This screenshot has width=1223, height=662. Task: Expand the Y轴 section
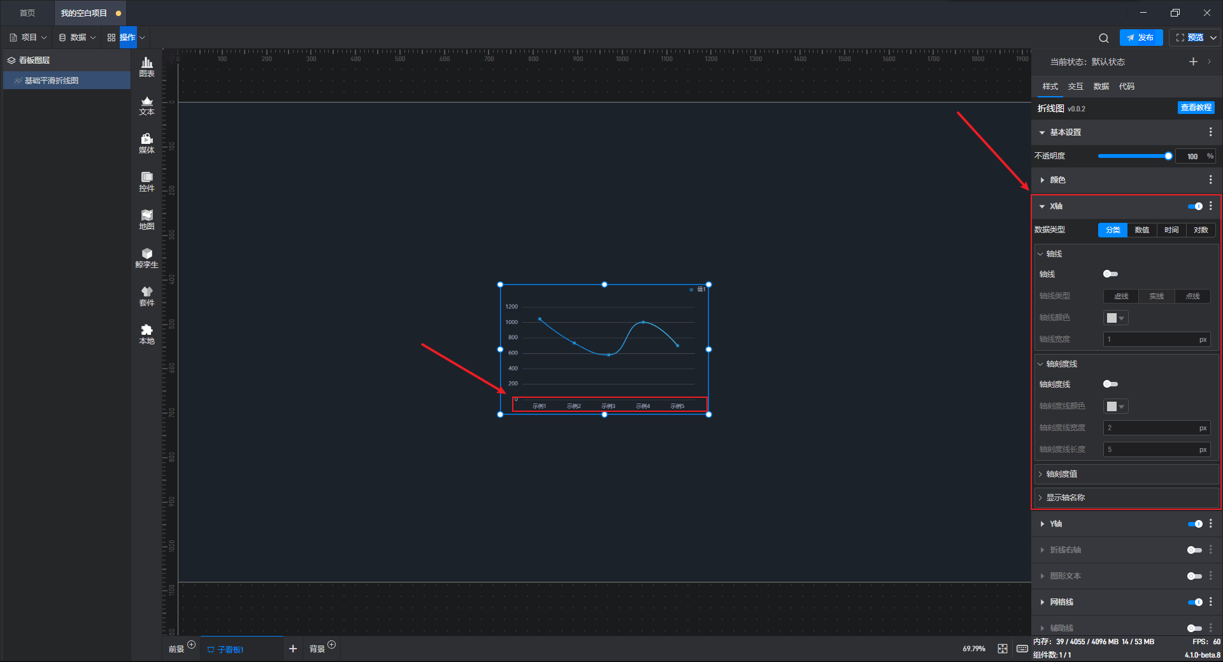pos(1042,524)
